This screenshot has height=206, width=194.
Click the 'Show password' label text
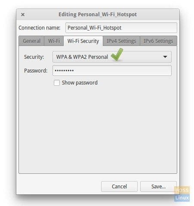(x=80, y=83)
